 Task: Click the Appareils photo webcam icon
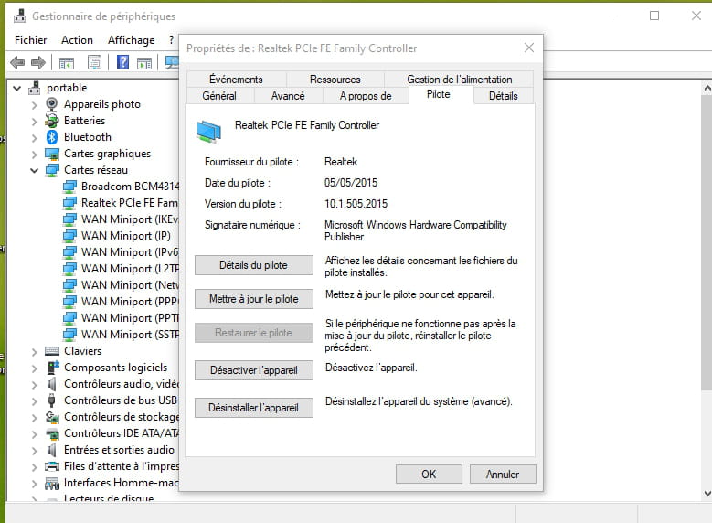pyautogui.click(x=52, y=104)
